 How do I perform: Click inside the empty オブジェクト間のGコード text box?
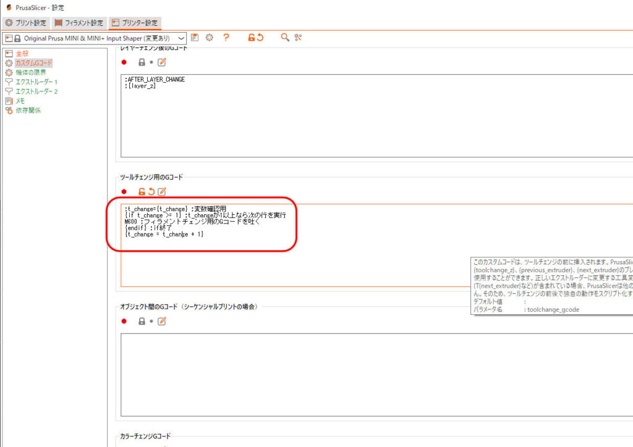(x=376, y=375)
